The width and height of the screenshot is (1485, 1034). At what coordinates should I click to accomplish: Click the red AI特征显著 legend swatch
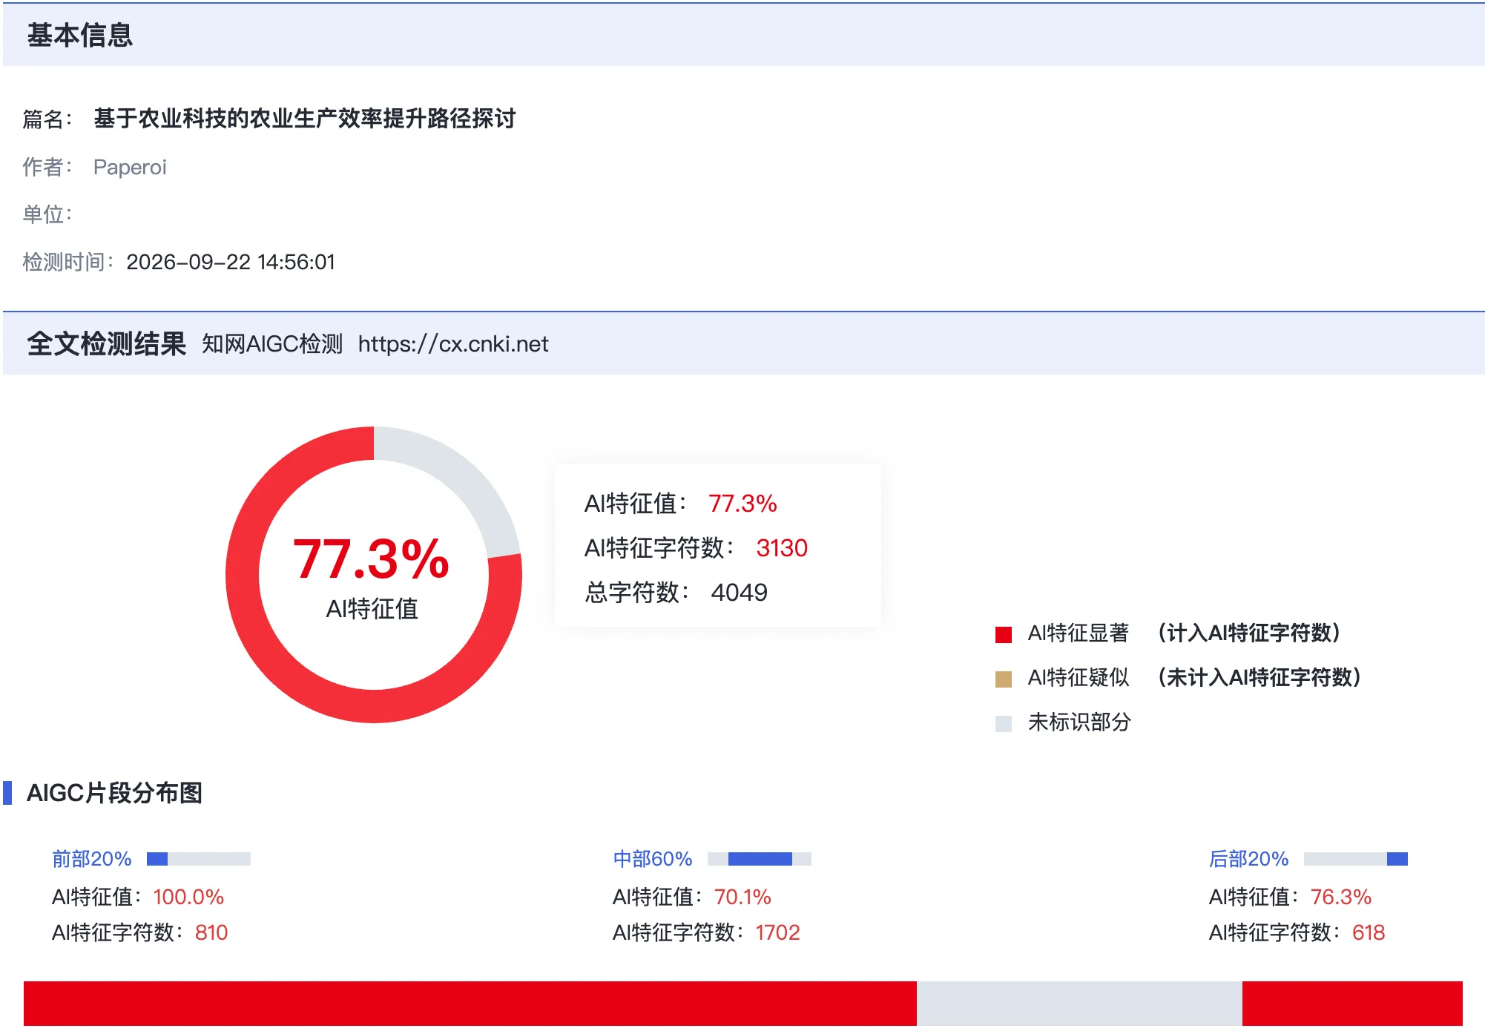[1003, 634]
